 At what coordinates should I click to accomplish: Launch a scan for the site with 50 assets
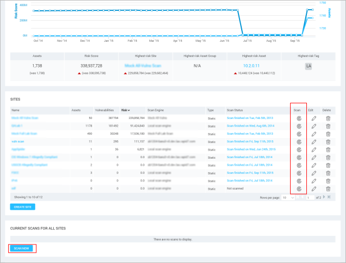click(x=298, y=117)
